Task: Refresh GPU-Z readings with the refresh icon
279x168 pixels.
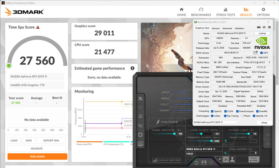Action: [264, 27]
